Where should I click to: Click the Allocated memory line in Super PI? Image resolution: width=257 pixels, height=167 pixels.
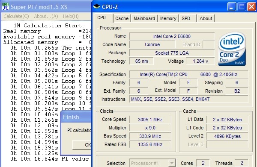47,42
